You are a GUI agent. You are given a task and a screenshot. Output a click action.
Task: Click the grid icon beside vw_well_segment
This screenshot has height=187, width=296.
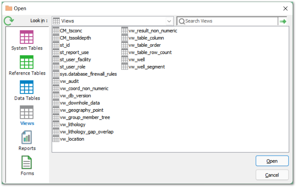tap(125, 67)
